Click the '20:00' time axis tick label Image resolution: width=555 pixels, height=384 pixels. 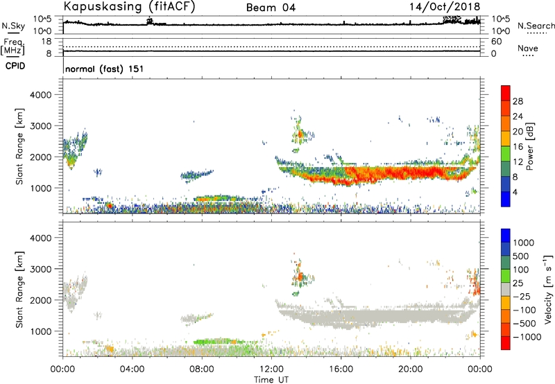tap(411, 369)
